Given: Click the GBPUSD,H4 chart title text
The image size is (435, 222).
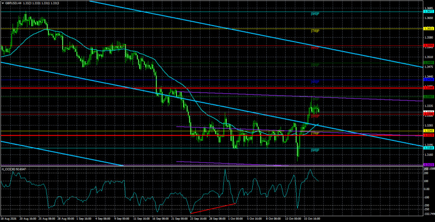Looking at the screenshot, I should click(13, 2).
